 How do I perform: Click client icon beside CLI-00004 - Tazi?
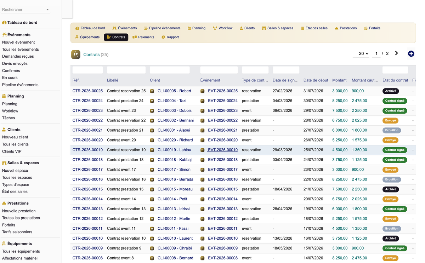(x=152, y=101)
